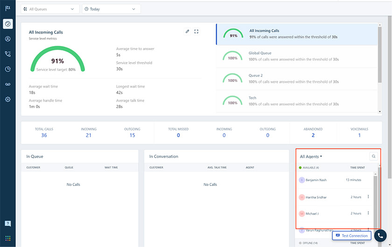Click the 91% service level gauge
Screen dimensions: 392x247
point(57,60)
